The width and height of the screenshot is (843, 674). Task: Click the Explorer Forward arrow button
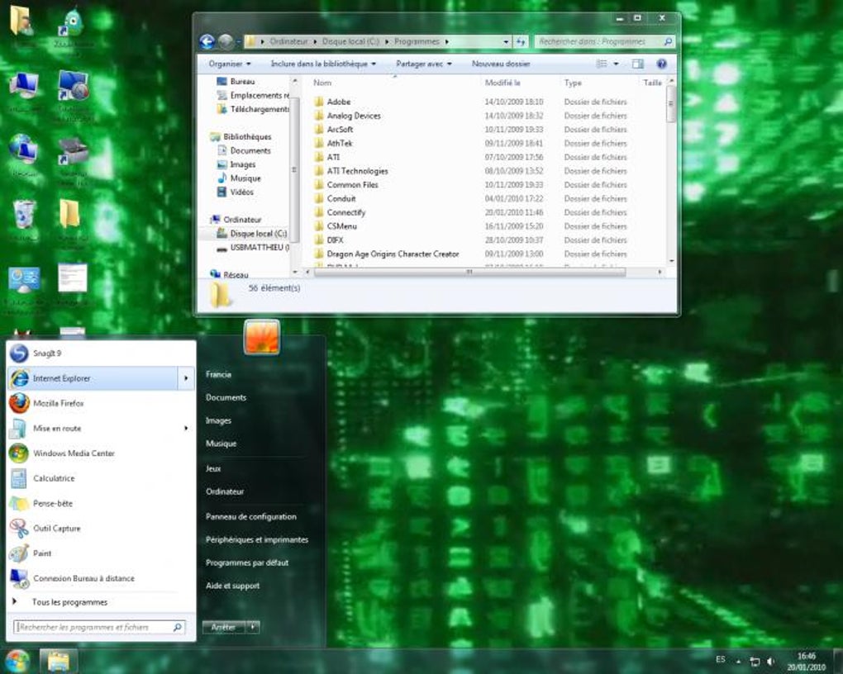(x=226, y=41)
